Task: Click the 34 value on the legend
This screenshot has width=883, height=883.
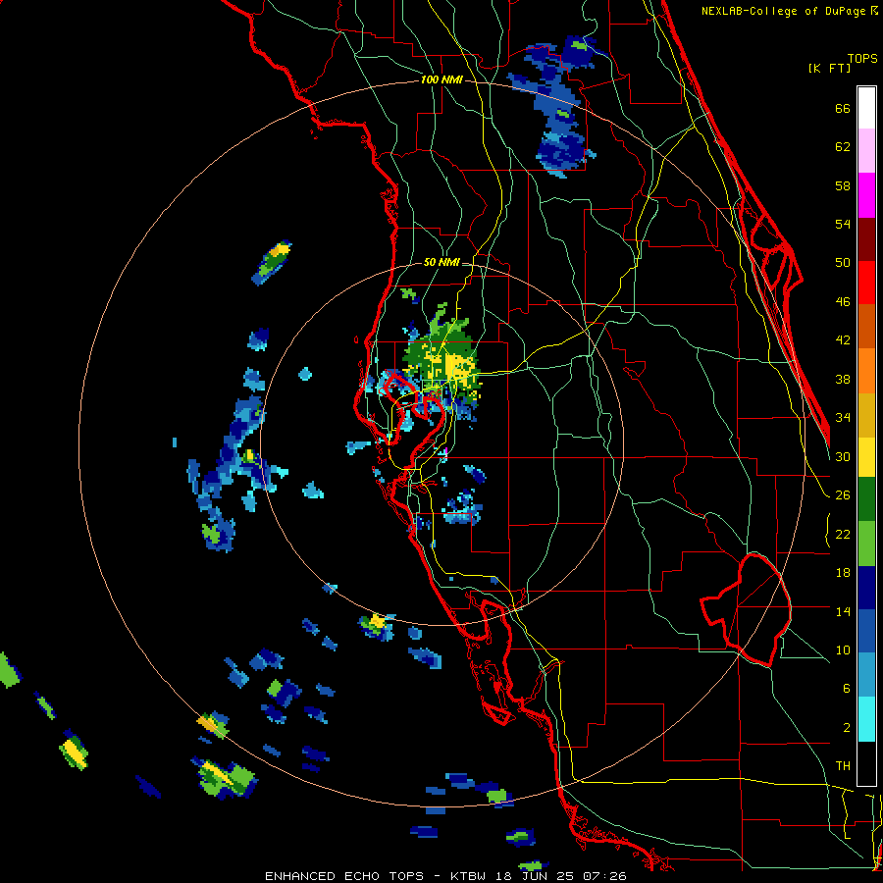Action: point(843,418)
